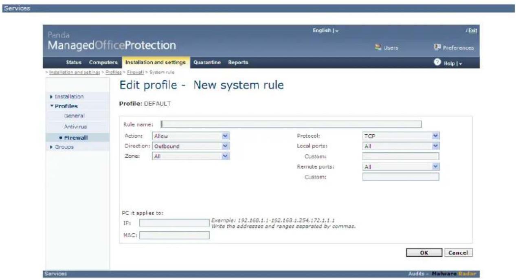Open Installation and settings tab
Image resolution: width=516 pixels, height=279 pixels.
coord(155,62)
